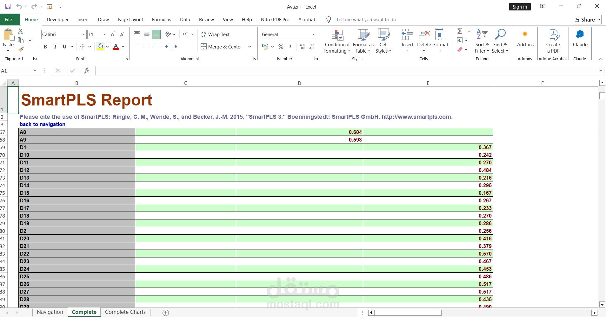Open the font size dropdown
Viewport: 606px width, 317px height.
(x=104, y=34)
